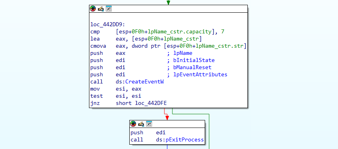
Task: Click the test esi, esi instruction
Action: (x=116, y=96)
